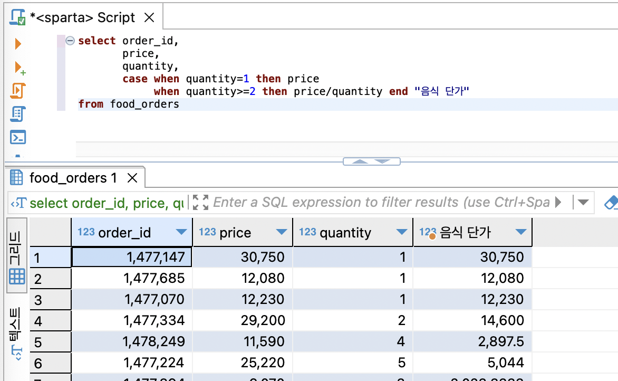Select cell with order_id 1,477,147
Viewport: 618px width, 381px height.
(x=132, y=257)
